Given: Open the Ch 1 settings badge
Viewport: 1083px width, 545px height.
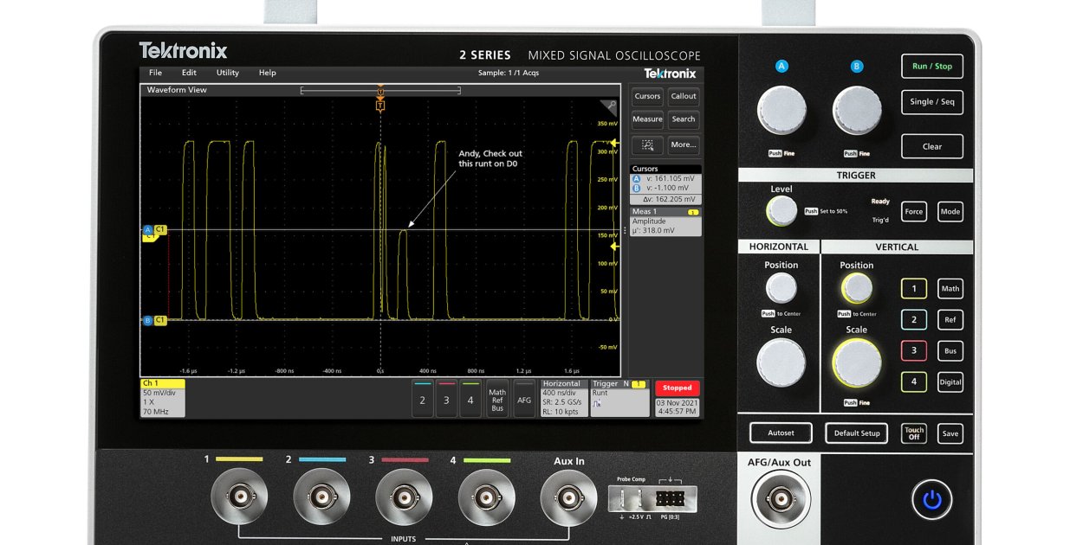Looking at the screenshot, I should click(x=163, y=397).
